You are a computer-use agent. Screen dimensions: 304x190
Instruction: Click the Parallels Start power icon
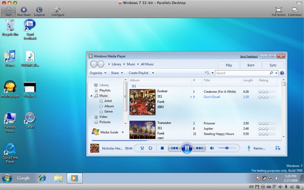pyautogui.click(x=9, y=10)
